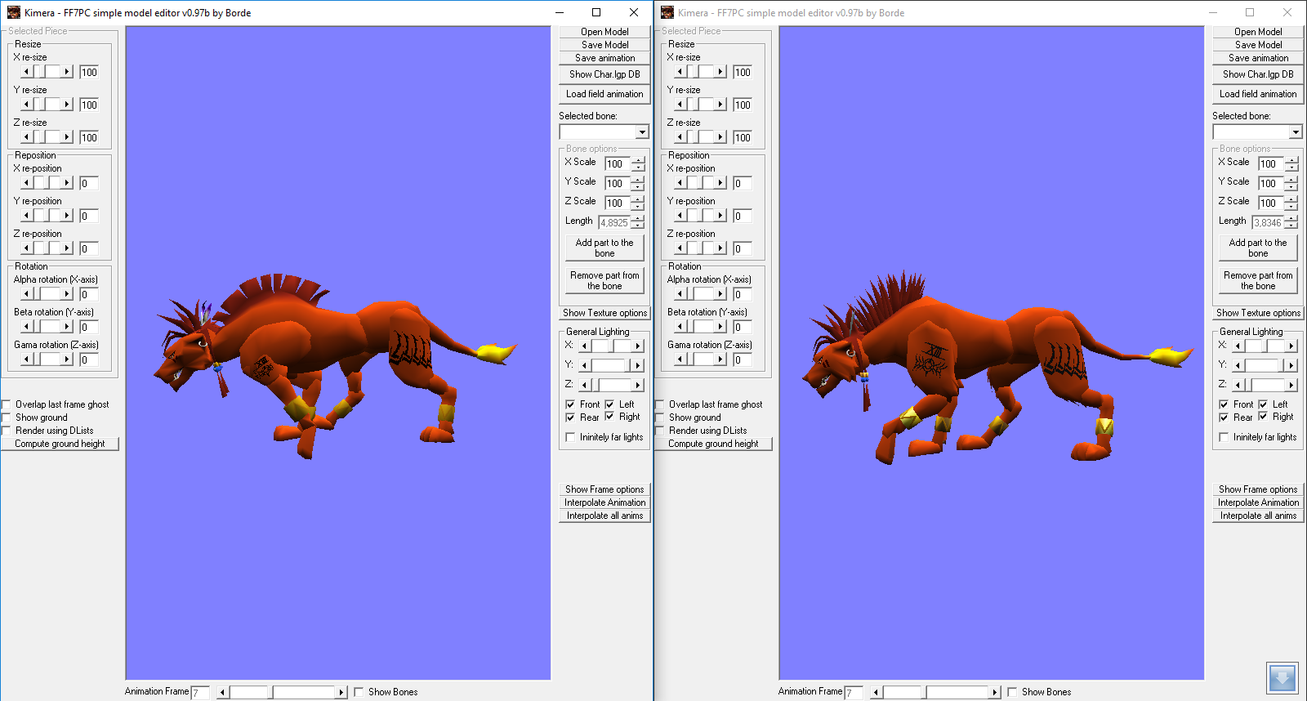The image size is (1307, 701).
Task: Save Model in the right Kimera window
Action: [1258, 45]
